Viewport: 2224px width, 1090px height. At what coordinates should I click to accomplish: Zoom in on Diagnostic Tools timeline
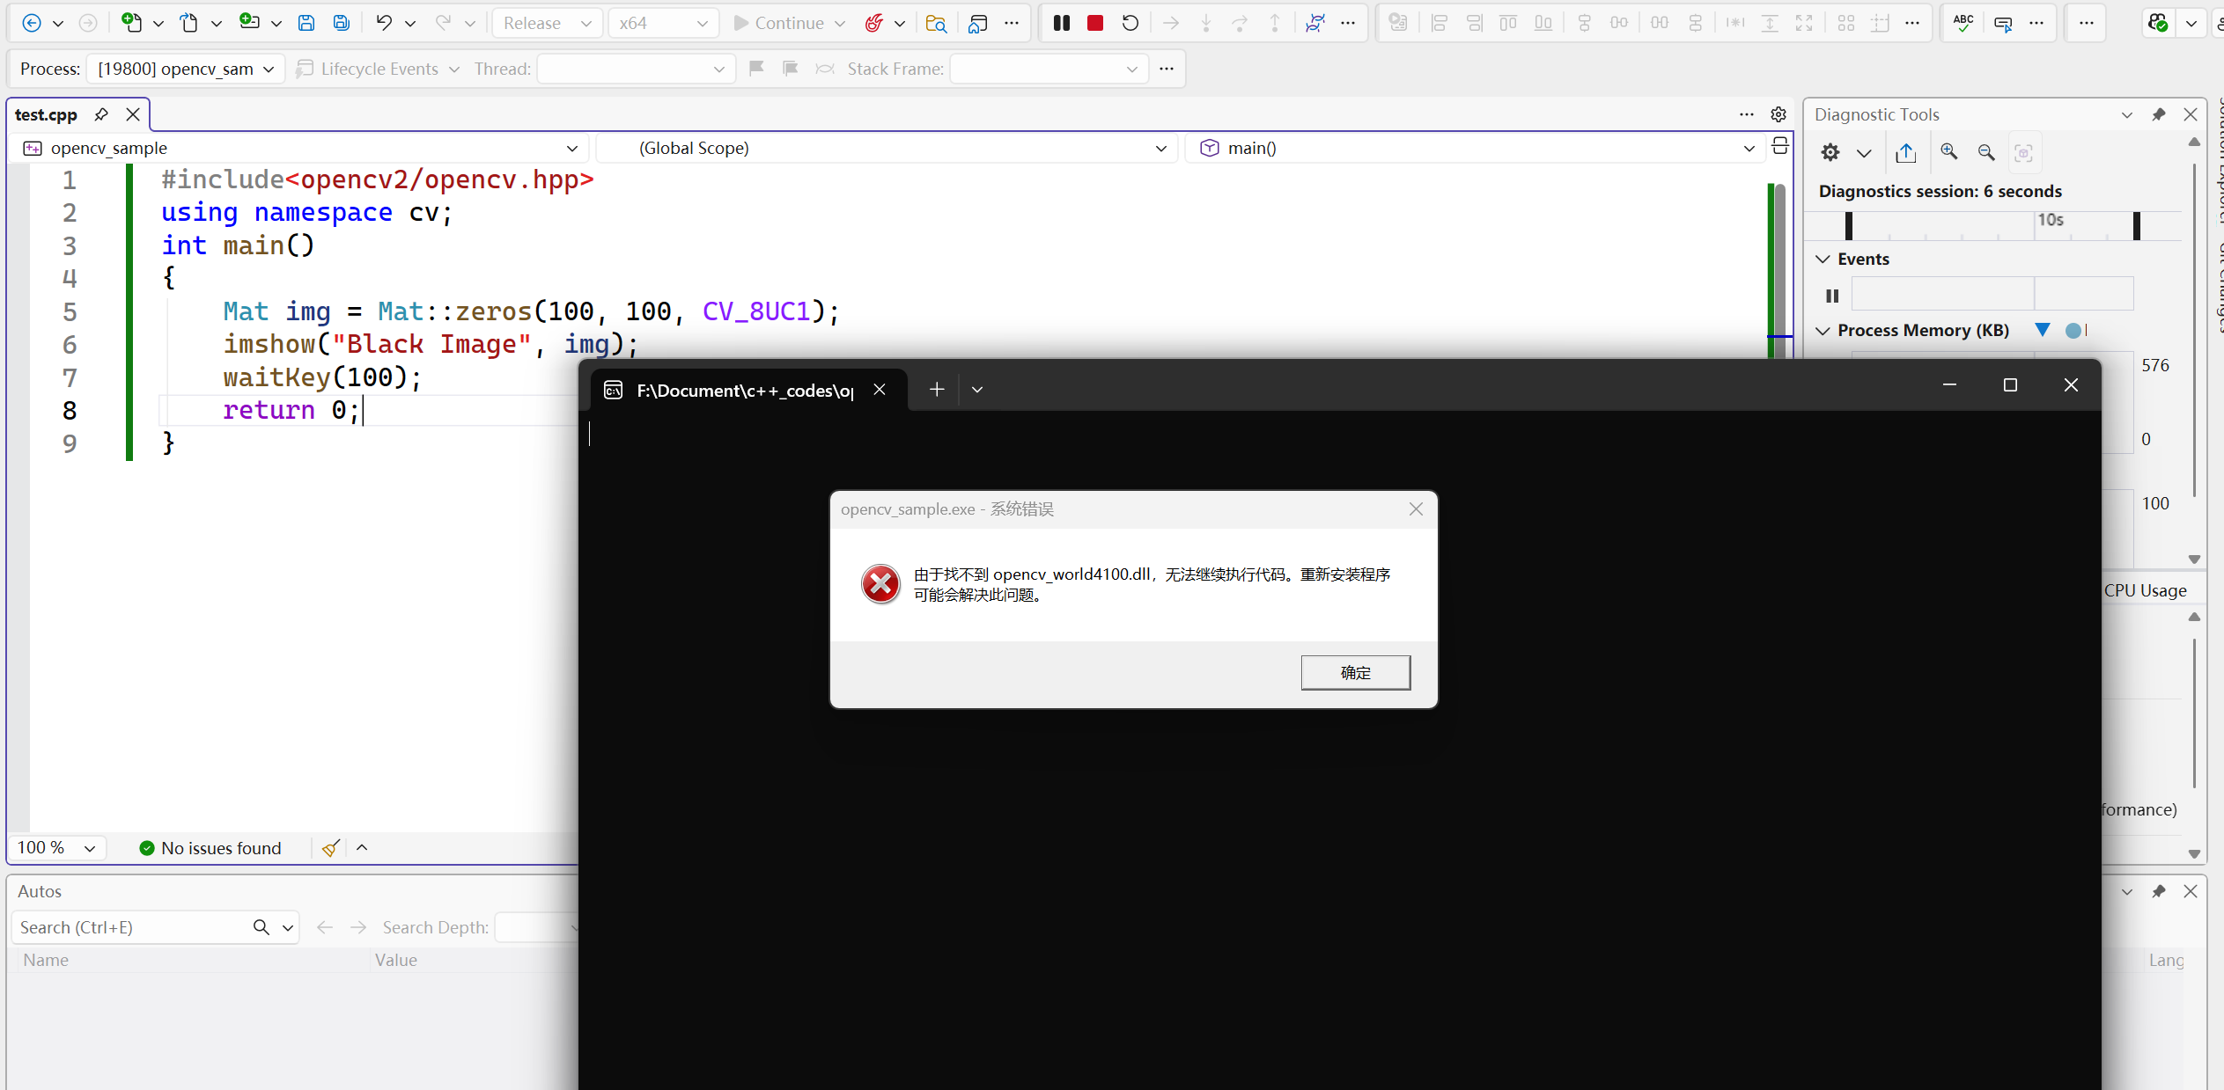1949,152
